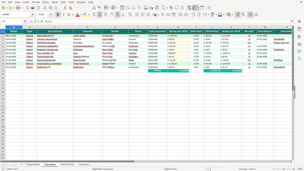Click the Sort Ascending icon
This screenshot has width=304, height=171.
[128, 8]
